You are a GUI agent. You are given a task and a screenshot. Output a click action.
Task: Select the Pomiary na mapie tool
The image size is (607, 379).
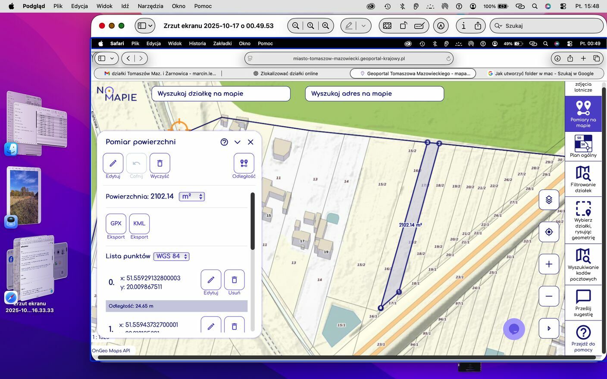pyautogui.click(x=583, y=114)
